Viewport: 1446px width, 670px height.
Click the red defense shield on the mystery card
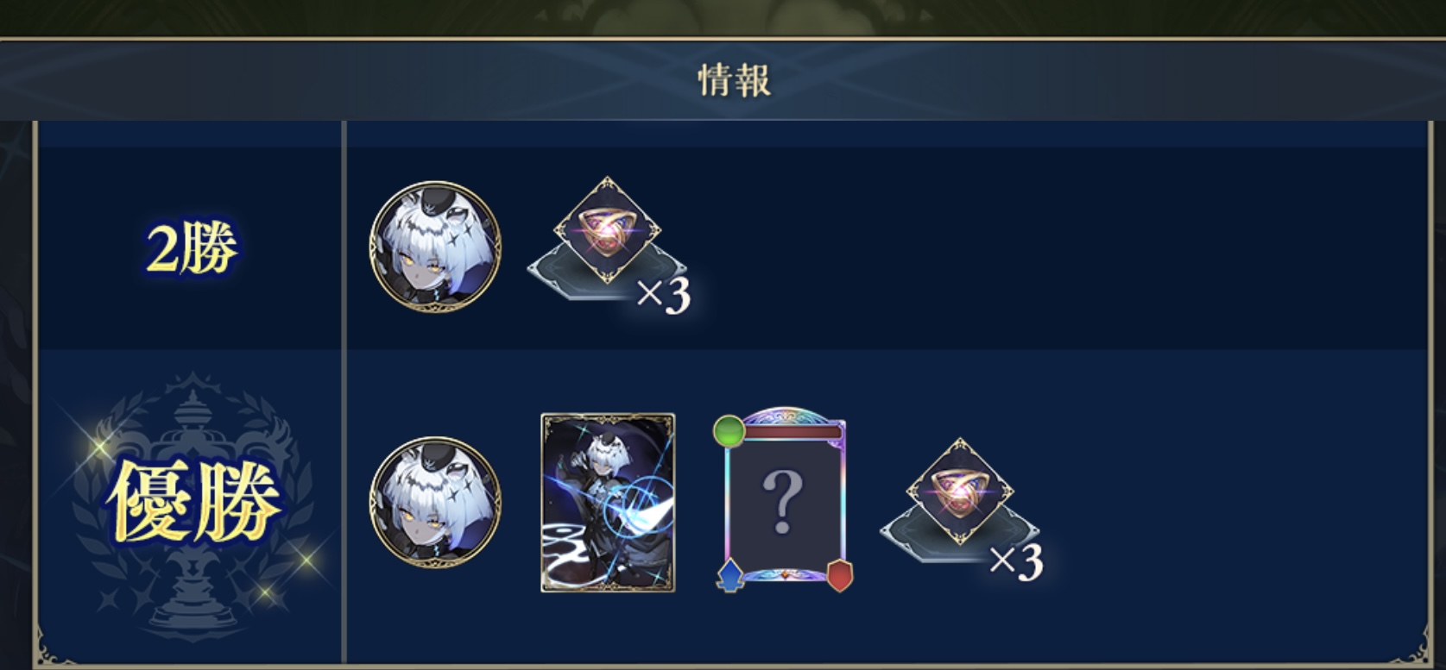click(x=840, y=575)
